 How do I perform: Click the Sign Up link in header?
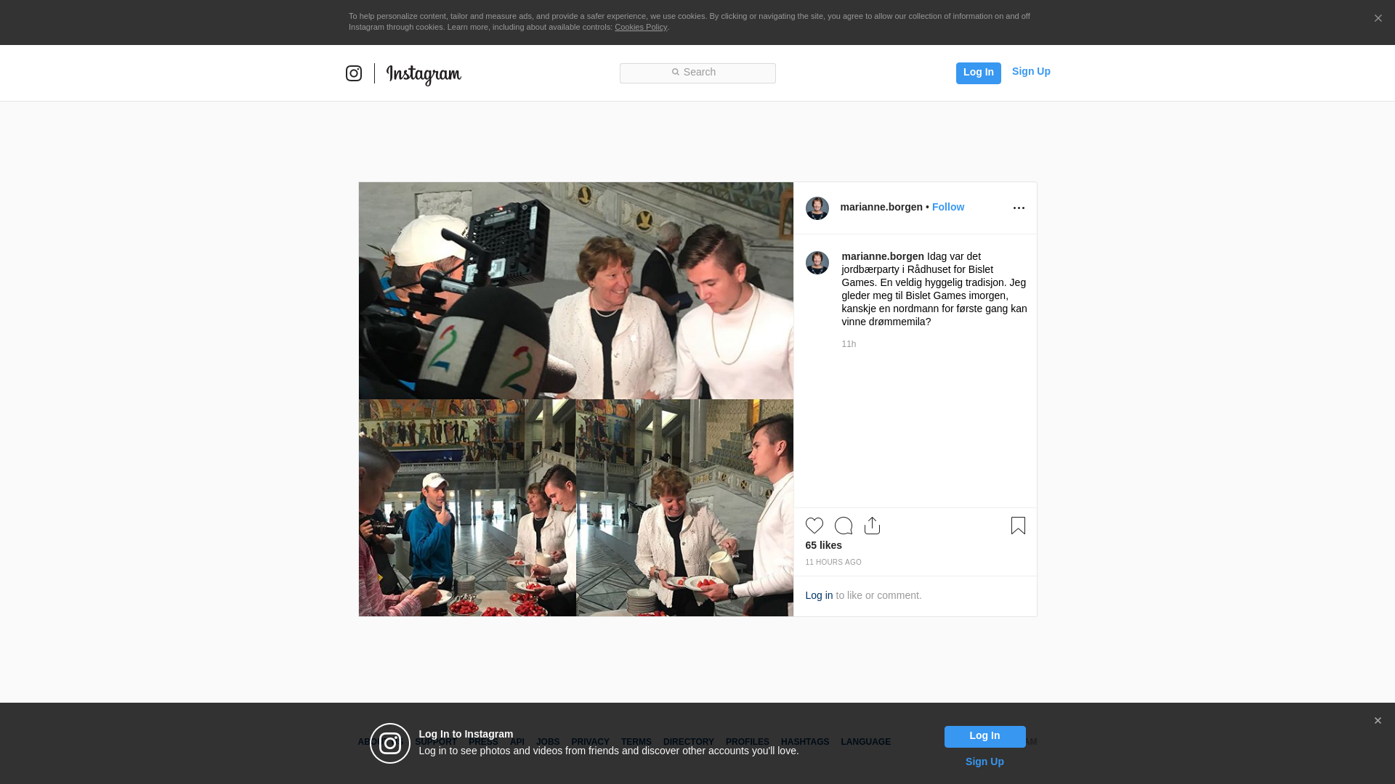(1031, 71)
